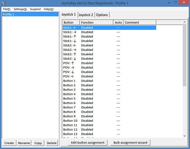Screen dimensions: 190x149
Task: Click the scroll down arrow of the list
Action: pos(184,136)
